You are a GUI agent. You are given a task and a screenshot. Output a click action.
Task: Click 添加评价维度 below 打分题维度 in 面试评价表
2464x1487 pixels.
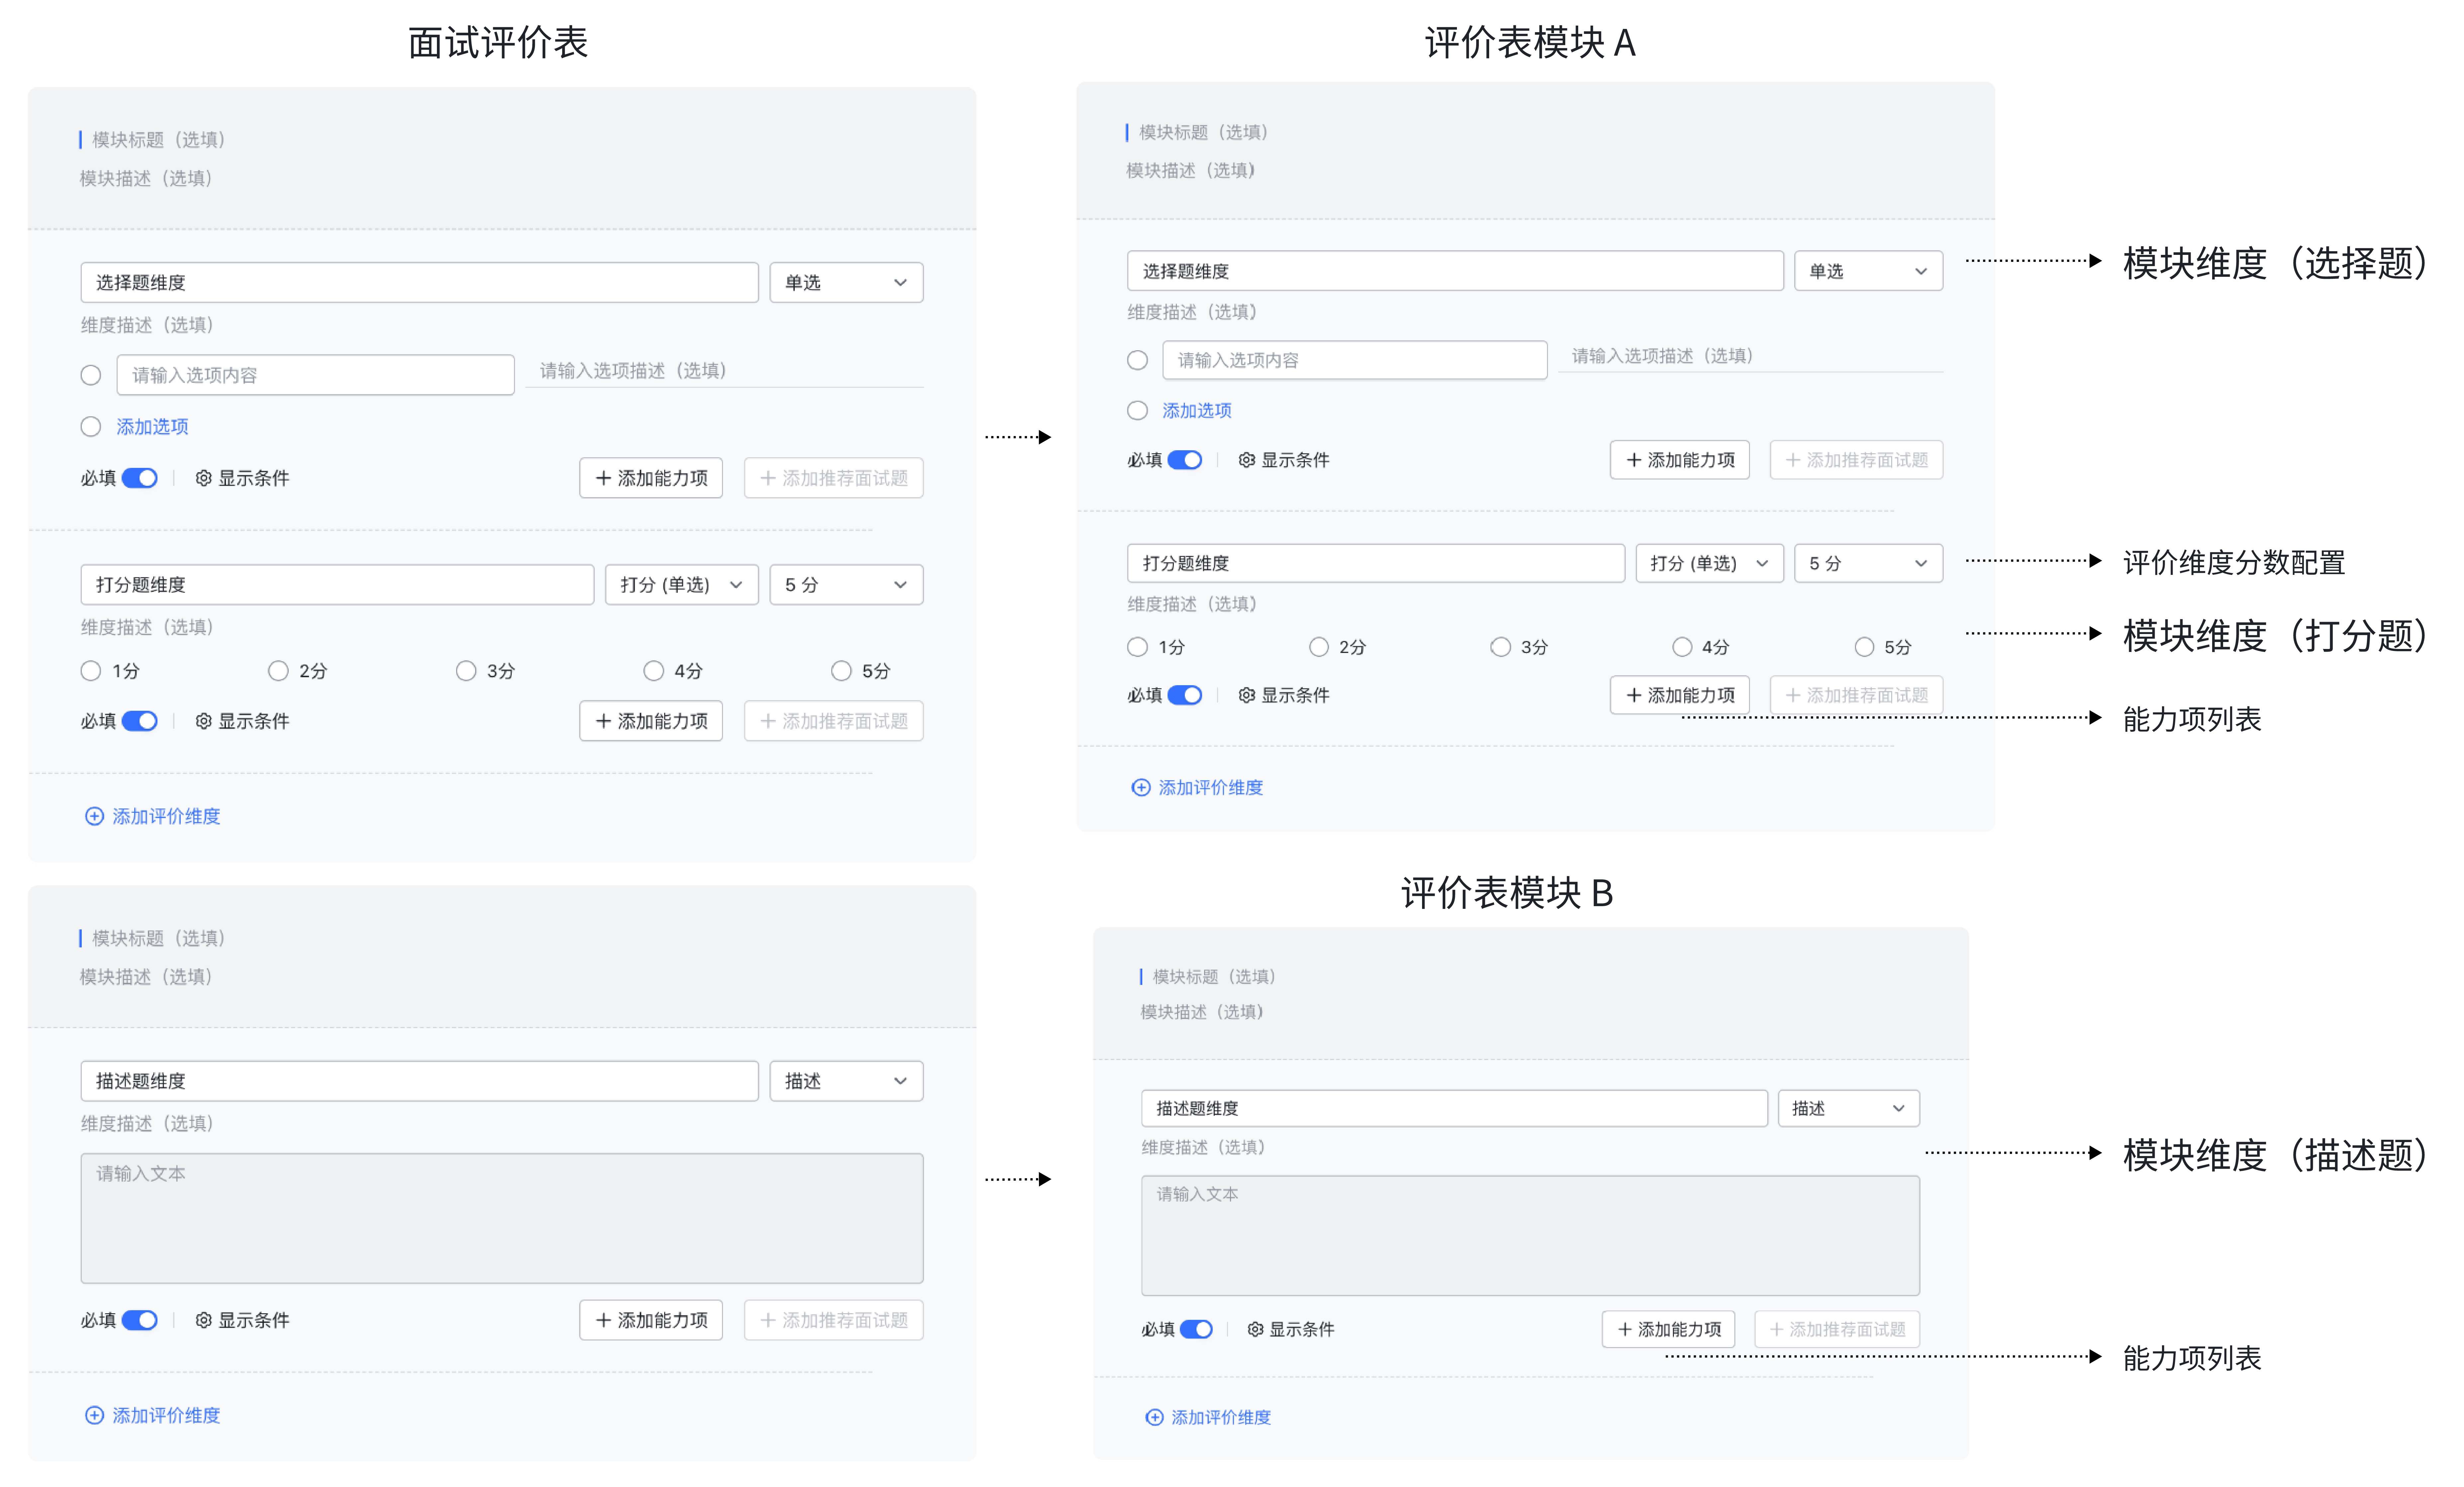(153, 816)
